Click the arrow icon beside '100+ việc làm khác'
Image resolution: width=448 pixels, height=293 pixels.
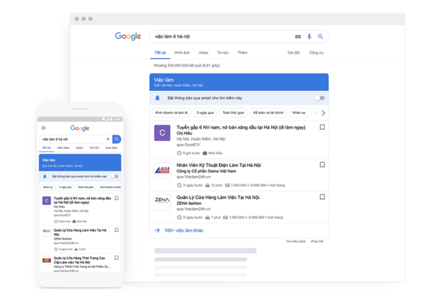pos(157,230)
